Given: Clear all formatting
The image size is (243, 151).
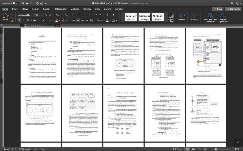Looking at the screenshot, I should (x=66, y=15).
